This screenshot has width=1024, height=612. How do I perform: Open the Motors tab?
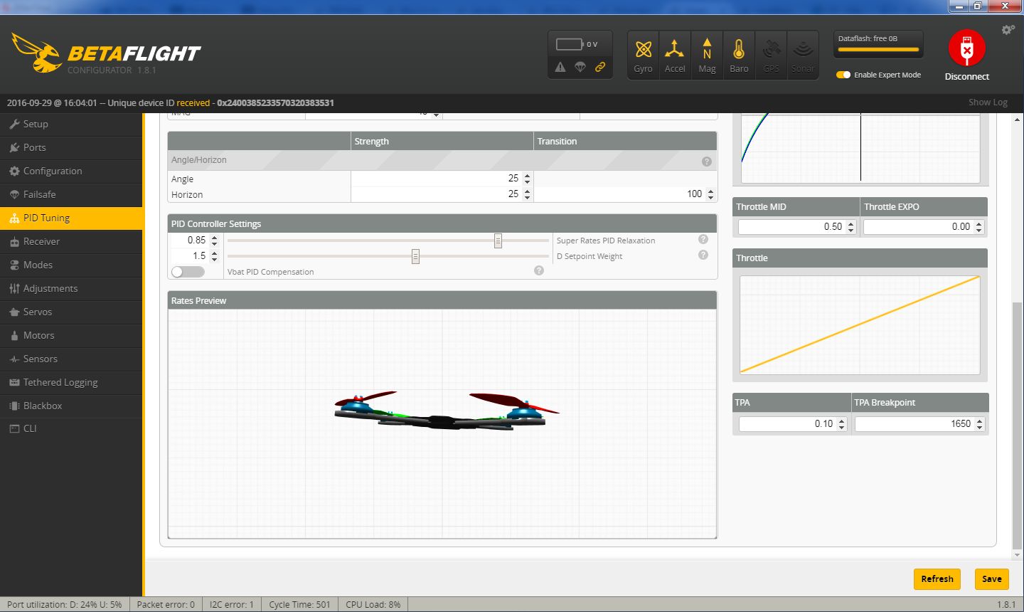[71, 335]
